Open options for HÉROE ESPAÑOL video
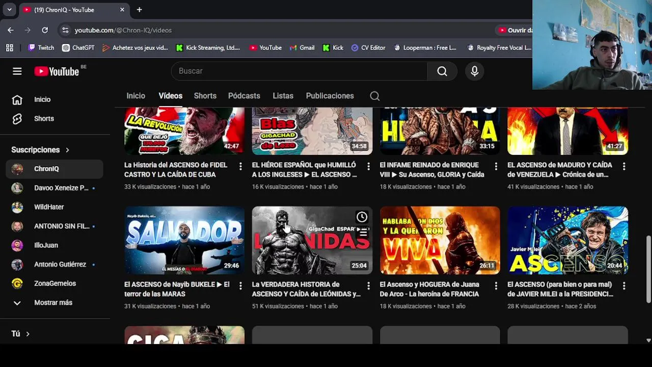Image resolution: width=652 pixels, height=367 pixels. [368, 166]
